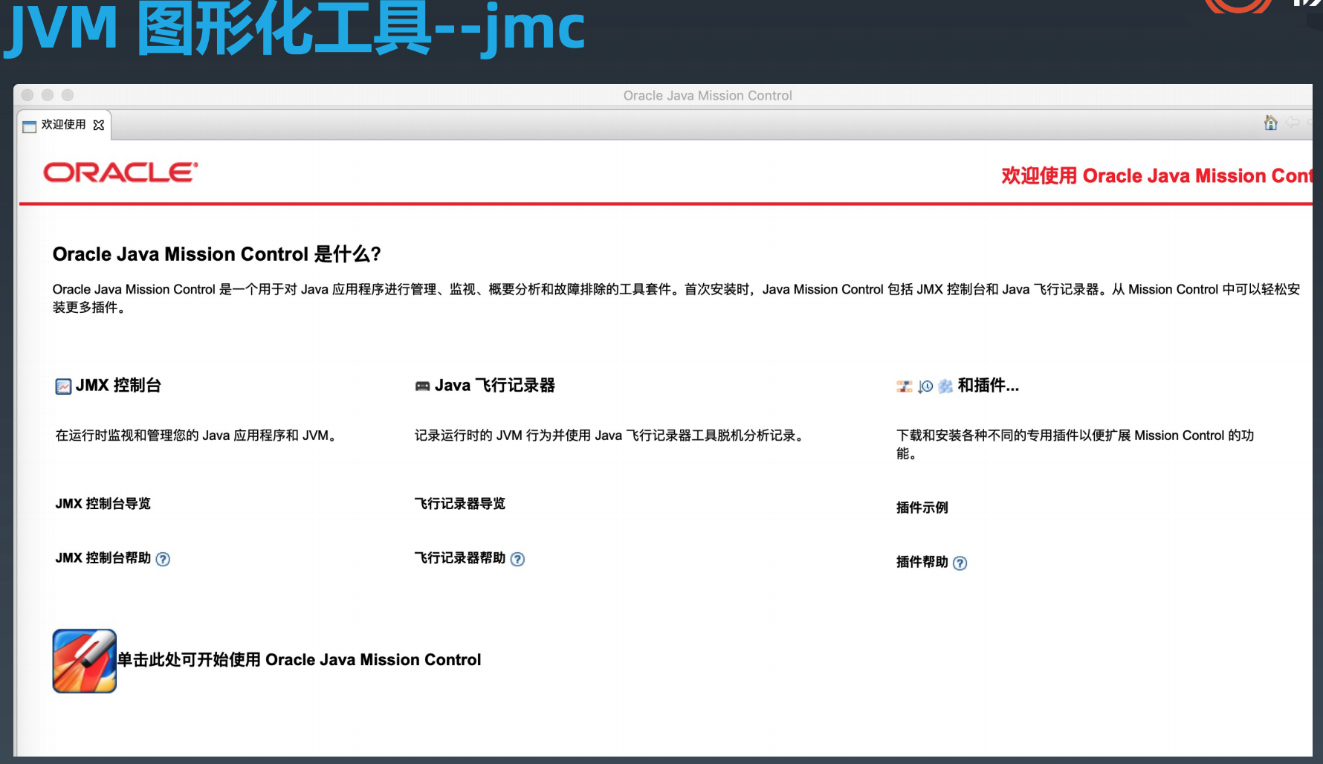Click the home icon in tab toolbar
1323x764 pixels.
(1271, 123)
